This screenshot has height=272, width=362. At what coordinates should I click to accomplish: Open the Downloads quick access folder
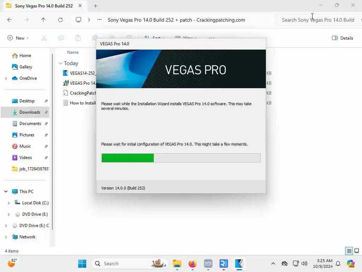tap(30, 112)
